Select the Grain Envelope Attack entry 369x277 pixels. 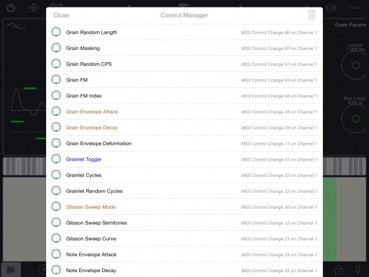[x=184, y=111]
